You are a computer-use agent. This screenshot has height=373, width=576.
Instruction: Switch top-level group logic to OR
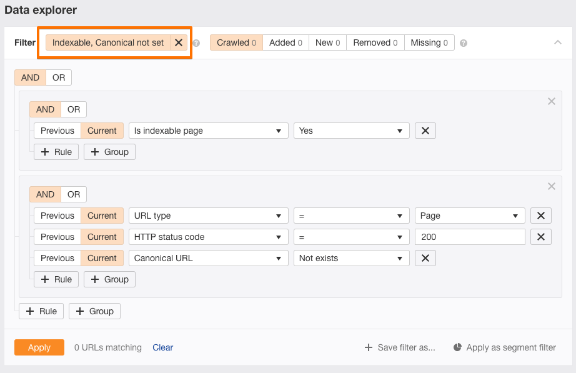[x=59, y=77]
